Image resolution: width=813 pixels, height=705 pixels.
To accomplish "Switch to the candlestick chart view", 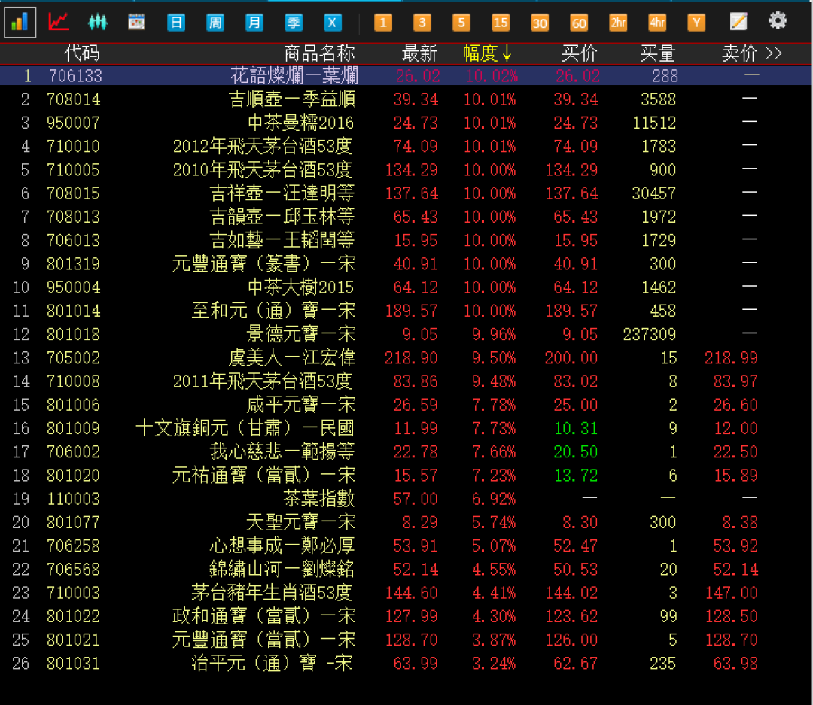I will tap(97, 23).
